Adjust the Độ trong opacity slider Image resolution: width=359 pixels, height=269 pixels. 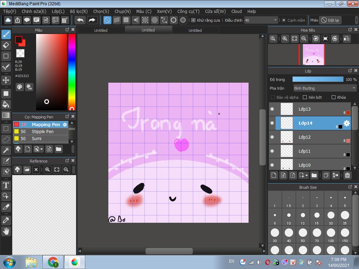(318, 79)
